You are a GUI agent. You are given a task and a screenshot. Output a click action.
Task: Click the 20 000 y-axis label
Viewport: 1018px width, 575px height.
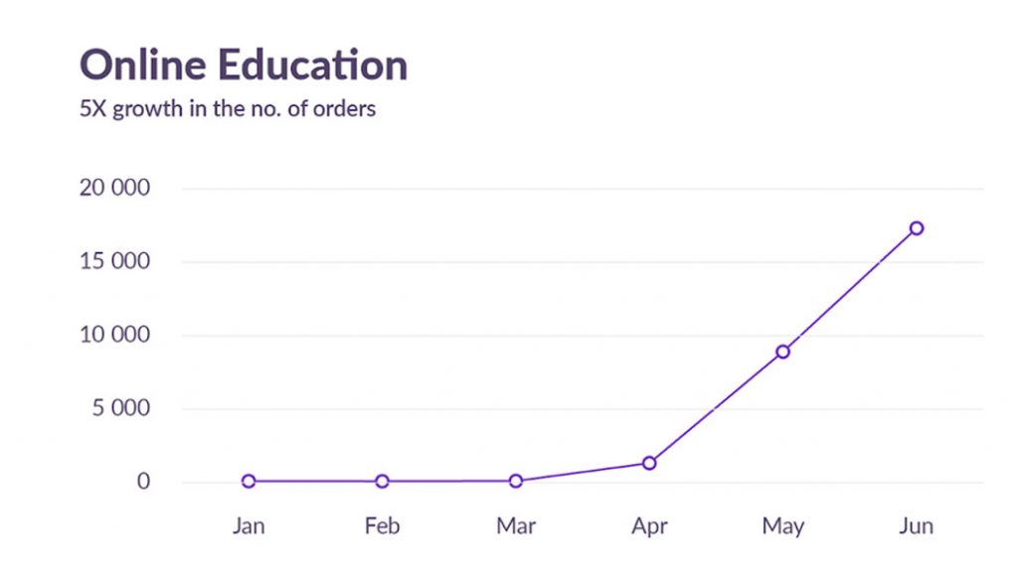click(114, 188)
